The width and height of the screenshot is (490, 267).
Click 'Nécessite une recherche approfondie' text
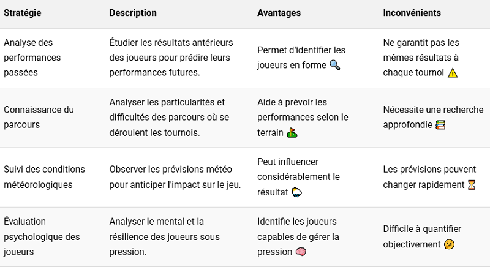click(x=433, y=118)
